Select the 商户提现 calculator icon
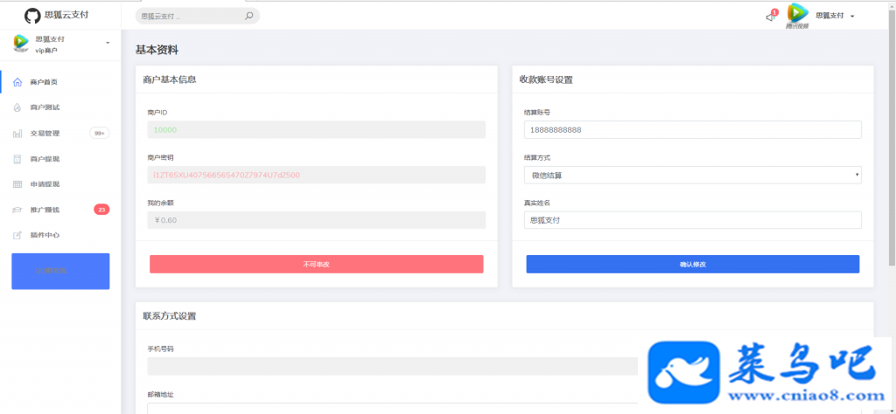Image resolution: width=896 pixels, height=414 pixels. [x=17, y=159]
